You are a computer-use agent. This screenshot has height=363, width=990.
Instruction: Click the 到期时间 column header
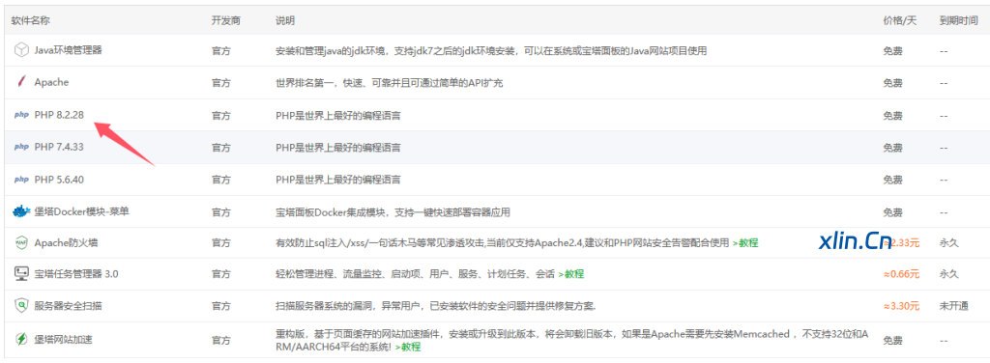(x=958, y=21)
